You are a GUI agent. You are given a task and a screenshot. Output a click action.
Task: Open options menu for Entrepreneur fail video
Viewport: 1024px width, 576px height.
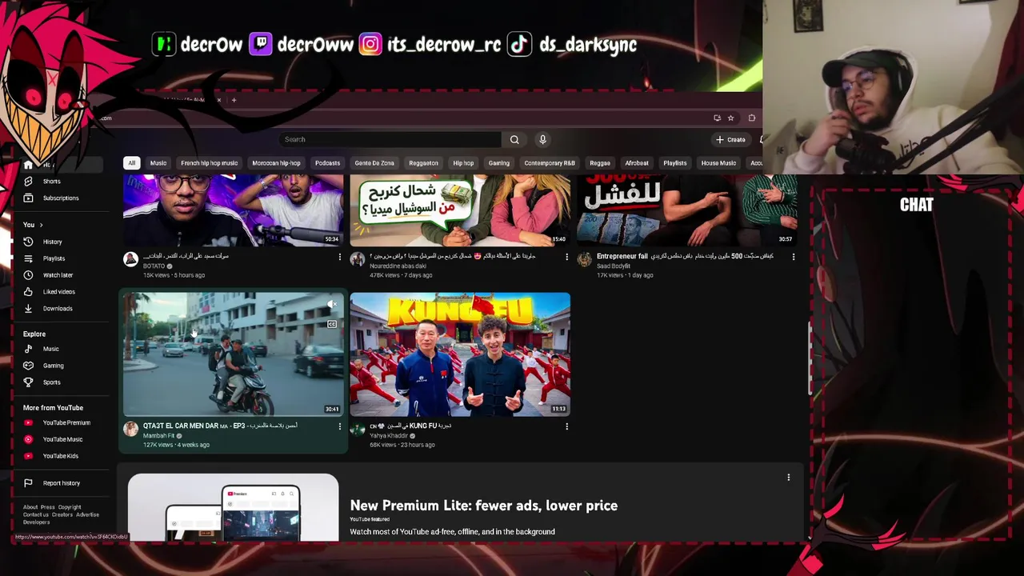coord(794,257)
